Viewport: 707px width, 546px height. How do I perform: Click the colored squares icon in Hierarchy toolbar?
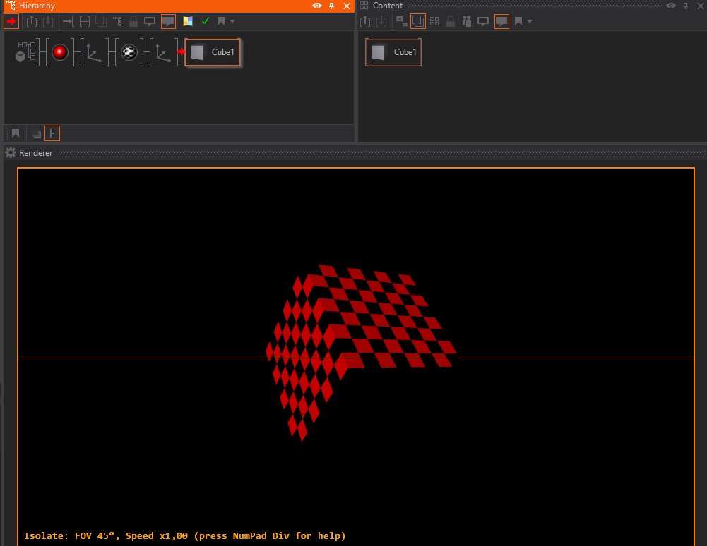point(187,21)
